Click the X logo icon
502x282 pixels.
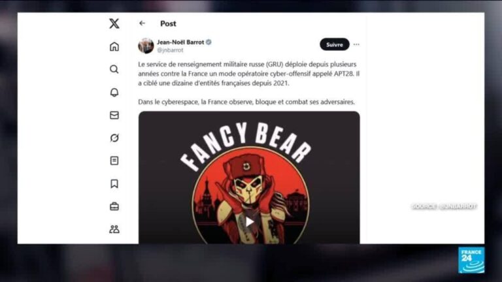point(114,23)
